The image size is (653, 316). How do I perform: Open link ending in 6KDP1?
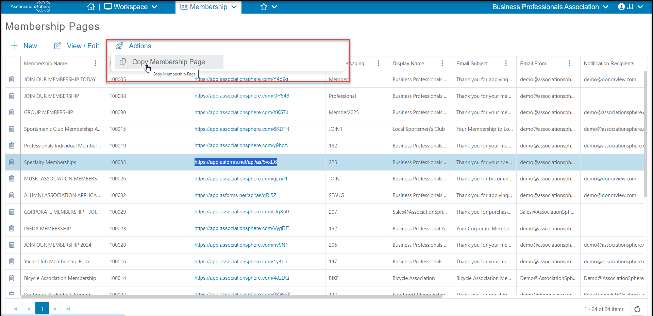[242, 129]
